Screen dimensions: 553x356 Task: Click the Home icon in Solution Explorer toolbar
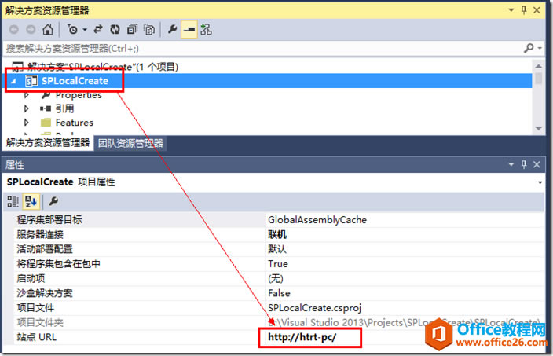[x=48, y=29]
